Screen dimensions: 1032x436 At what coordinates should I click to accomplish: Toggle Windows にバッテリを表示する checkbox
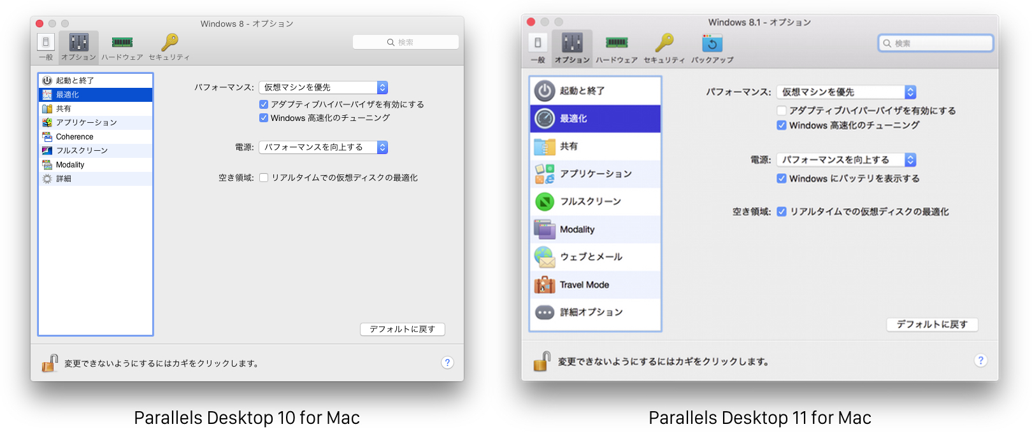coord(782,179)
